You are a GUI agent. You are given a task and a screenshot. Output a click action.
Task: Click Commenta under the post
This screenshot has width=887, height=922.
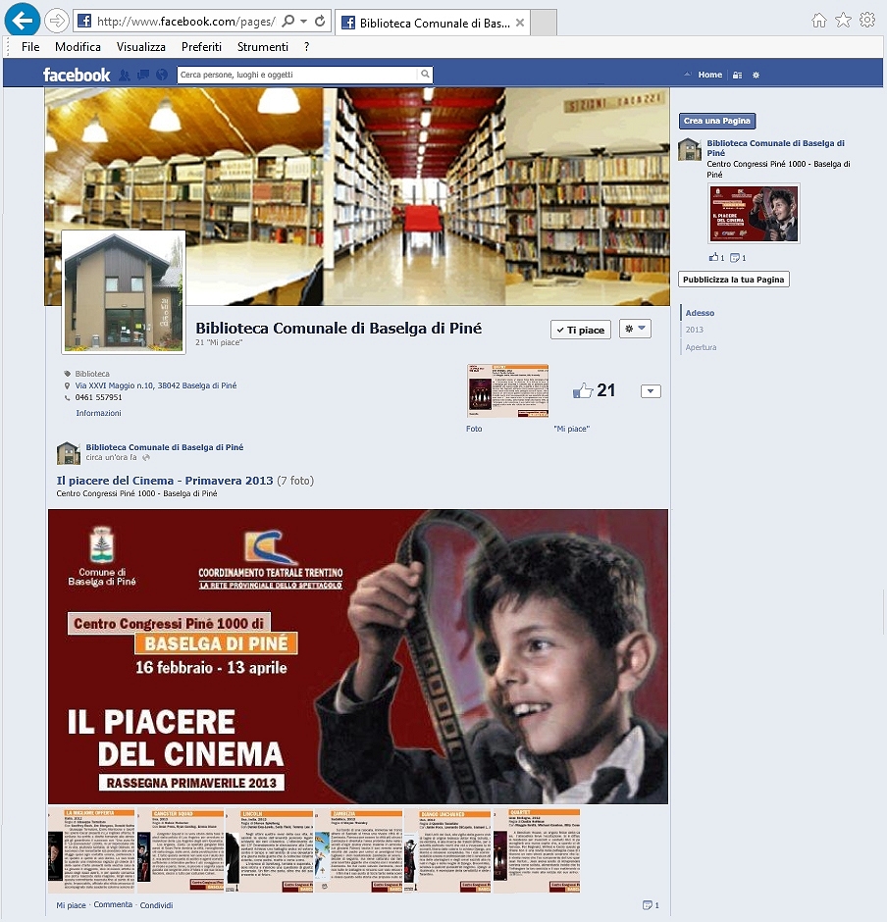tap(113, 905)
